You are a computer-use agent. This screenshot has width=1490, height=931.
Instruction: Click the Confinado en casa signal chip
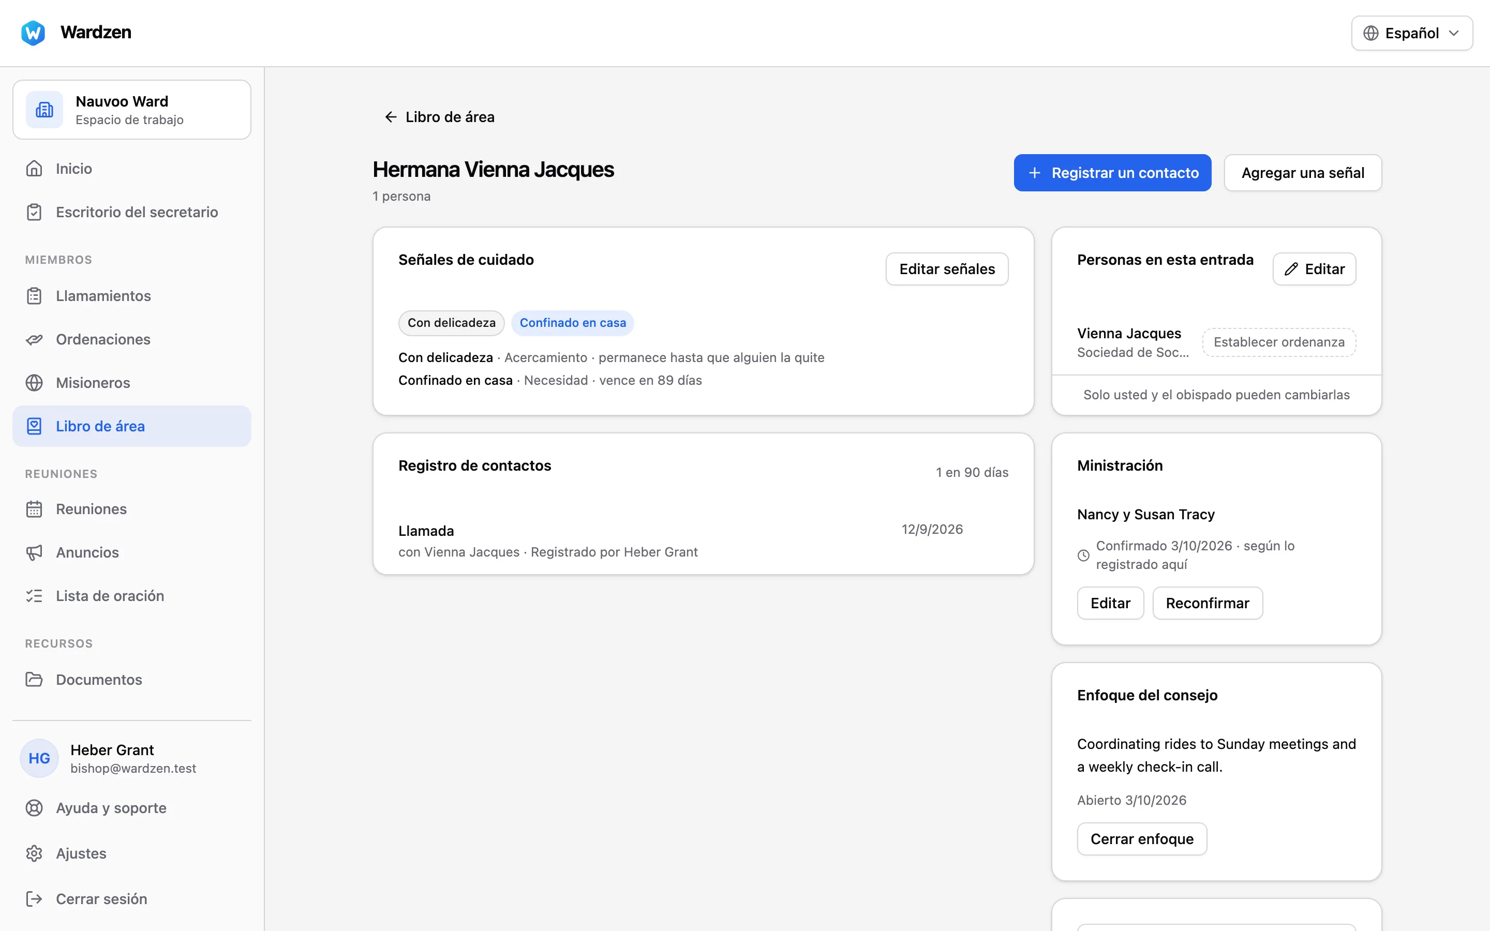point(573,323)
